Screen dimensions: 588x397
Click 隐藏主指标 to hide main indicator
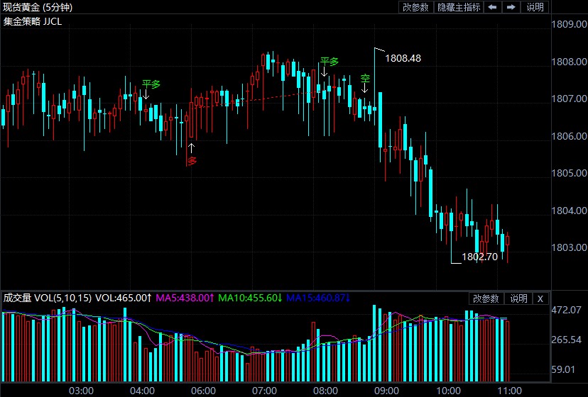(x=459, y=7)
